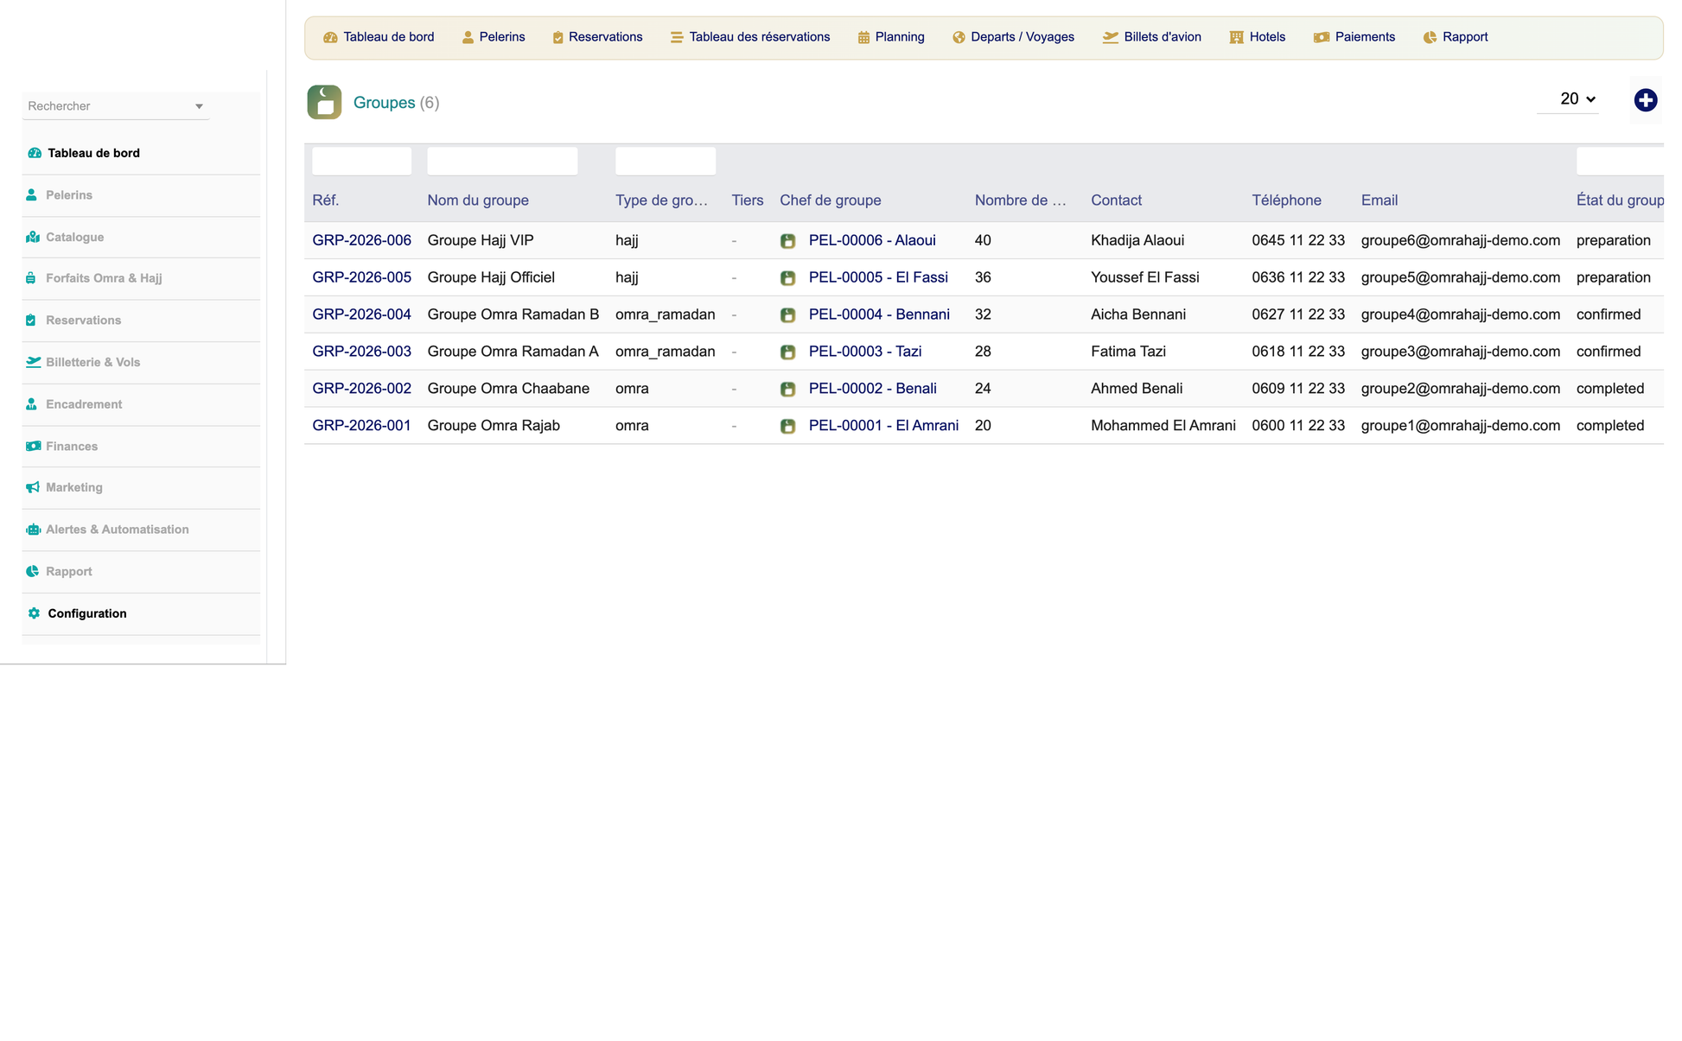The height and width of the screenshot is (1041, 1682).
Task: Open group link GRP-2026-004
Action: pos(361,314)
